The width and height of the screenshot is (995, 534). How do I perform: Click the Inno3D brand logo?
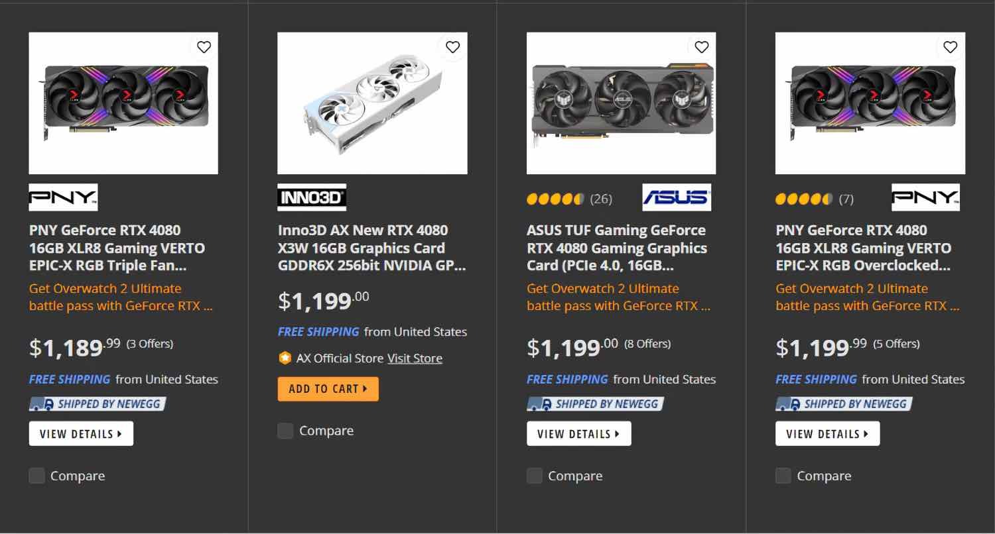(x=312, y=197)
